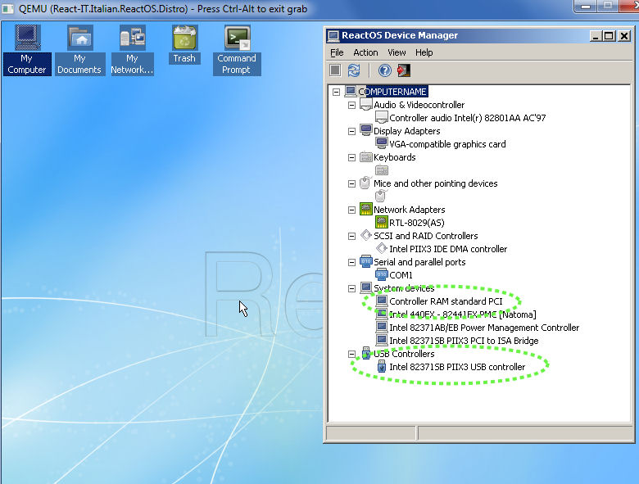Open the View menu
639x484 pixels.
397,52
